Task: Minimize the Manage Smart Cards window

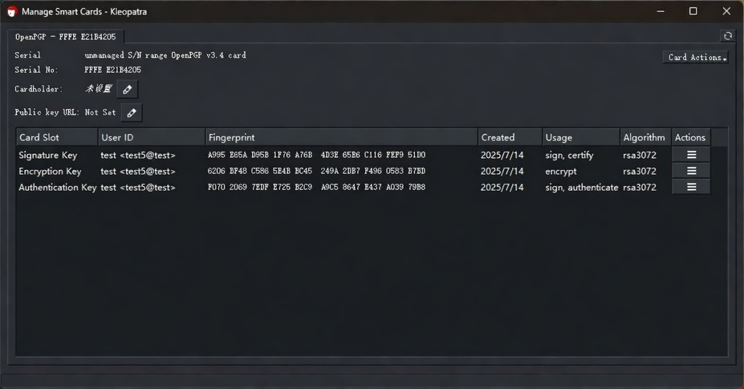Action: click(x=661, y=12)
